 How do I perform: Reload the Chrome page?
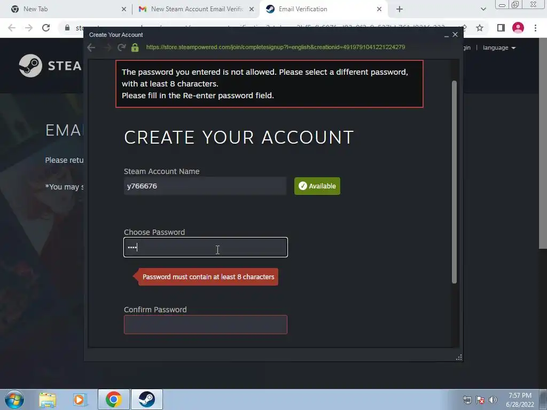tap(46, 28)
